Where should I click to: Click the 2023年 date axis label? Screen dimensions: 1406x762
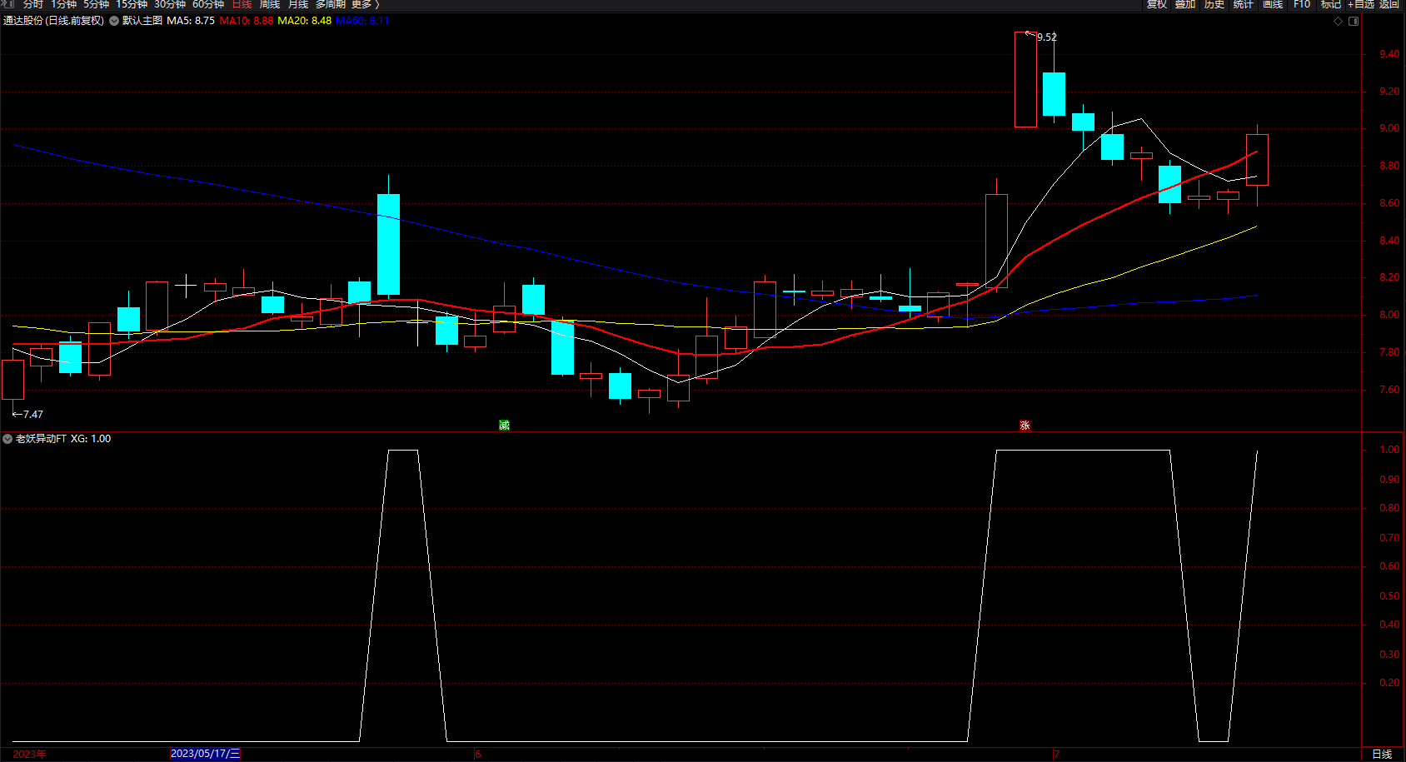pos(29,755)
